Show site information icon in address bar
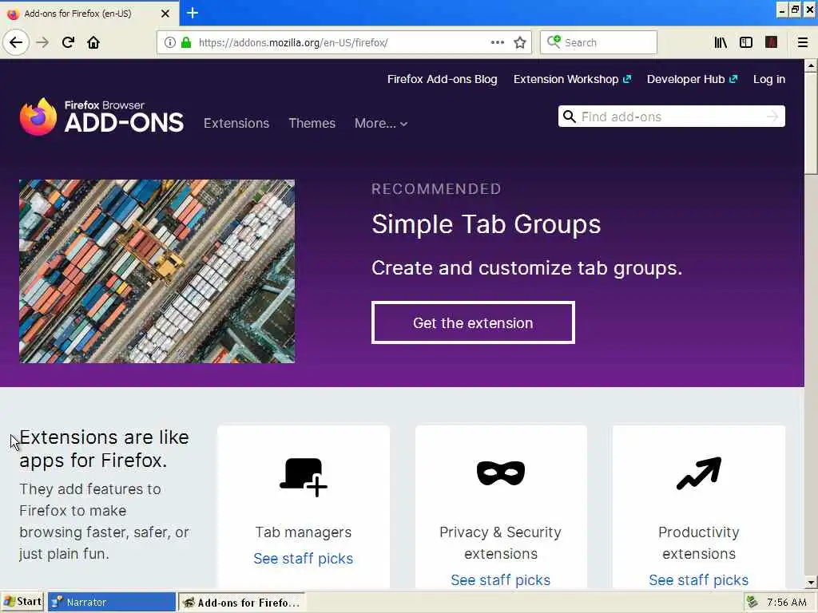The width and height of the screenshot is (818, 613). pos(170,42)
